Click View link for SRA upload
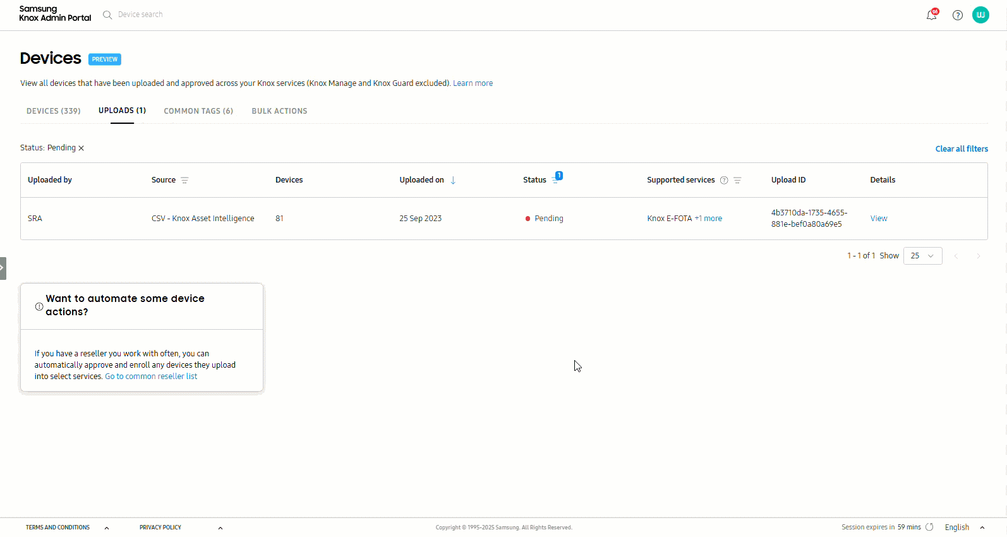This screenshot has height=537, width=1007. click(x=878, y=219)
